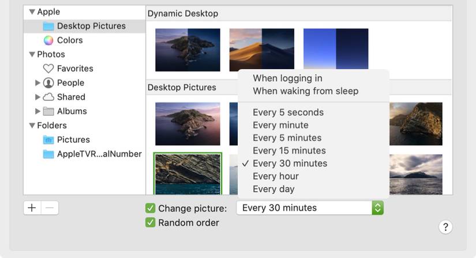Pick the Mojave dune dynamic wallpaper
476x258 pixels.
(x=262, y=50)
